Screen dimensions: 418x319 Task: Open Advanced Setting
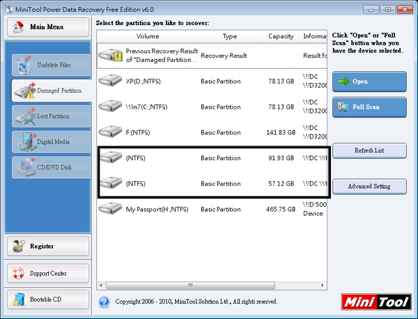pyautogui.click(x=369, y=187)
